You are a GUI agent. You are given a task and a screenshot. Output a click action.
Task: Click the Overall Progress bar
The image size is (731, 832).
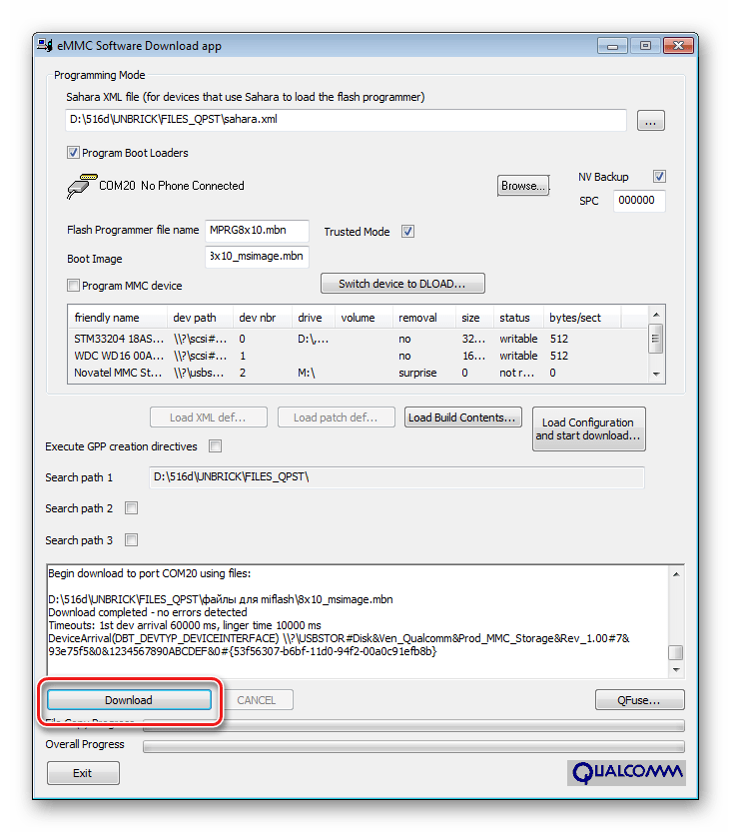pyautogui.click(x=413, y=746)
